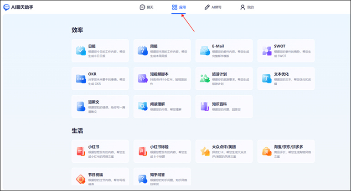This screenshot has height=191, width=351.
Task: Click the 道歉文 document icon
Action: pos(81,106)
